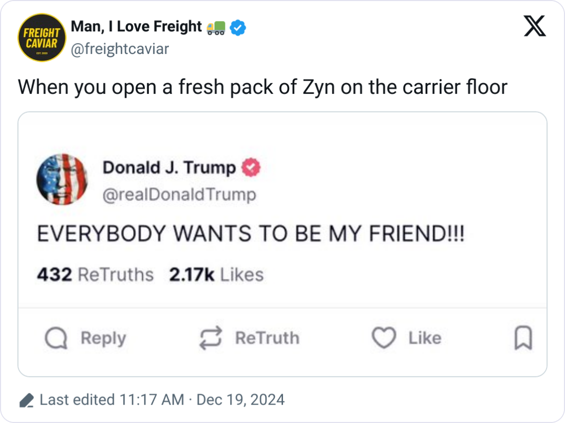The width and height of the screenshot is (565, 423).
Task: Click the ReTruth arrows icon
Action: [x=211, y=338]
